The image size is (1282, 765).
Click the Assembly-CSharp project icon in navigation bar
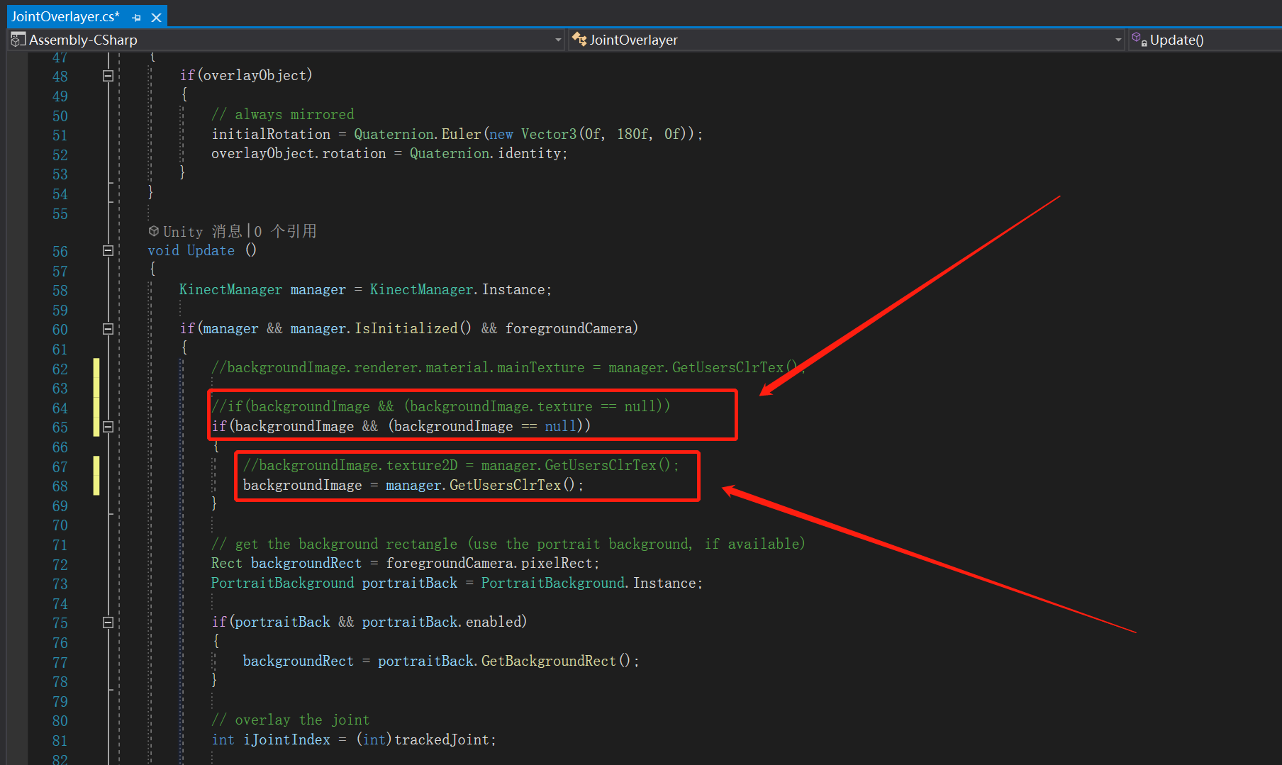(x=17, y=40)
